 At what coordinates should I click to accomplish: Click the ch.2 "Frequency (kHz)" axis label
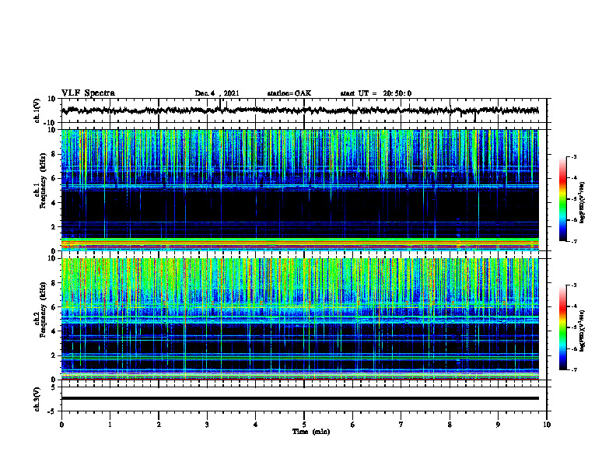pyautogui.click(x=43, y=310)
